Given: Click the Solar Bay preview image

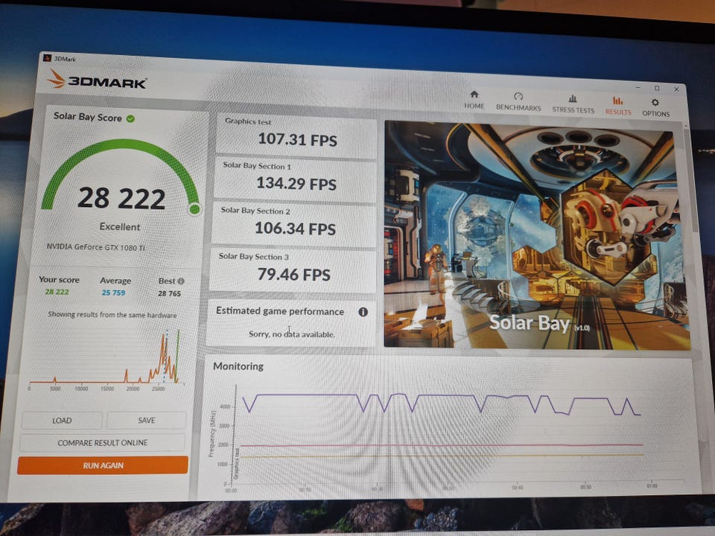Looking at the screenshot, I should (537, 235).
